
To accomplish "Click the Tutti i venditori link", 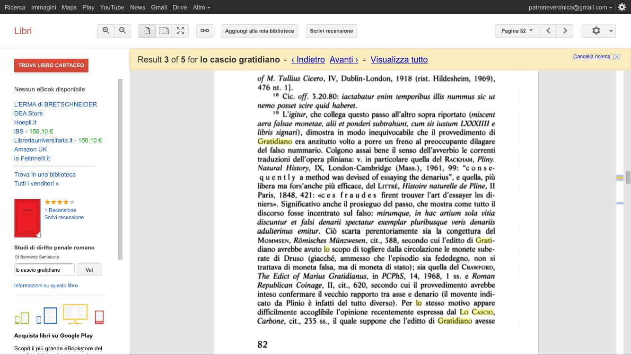I will (36, 183).
